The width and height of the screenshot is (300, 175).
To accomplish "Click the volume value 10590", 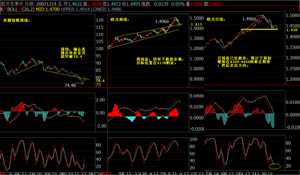I will (x=196, y=4).
